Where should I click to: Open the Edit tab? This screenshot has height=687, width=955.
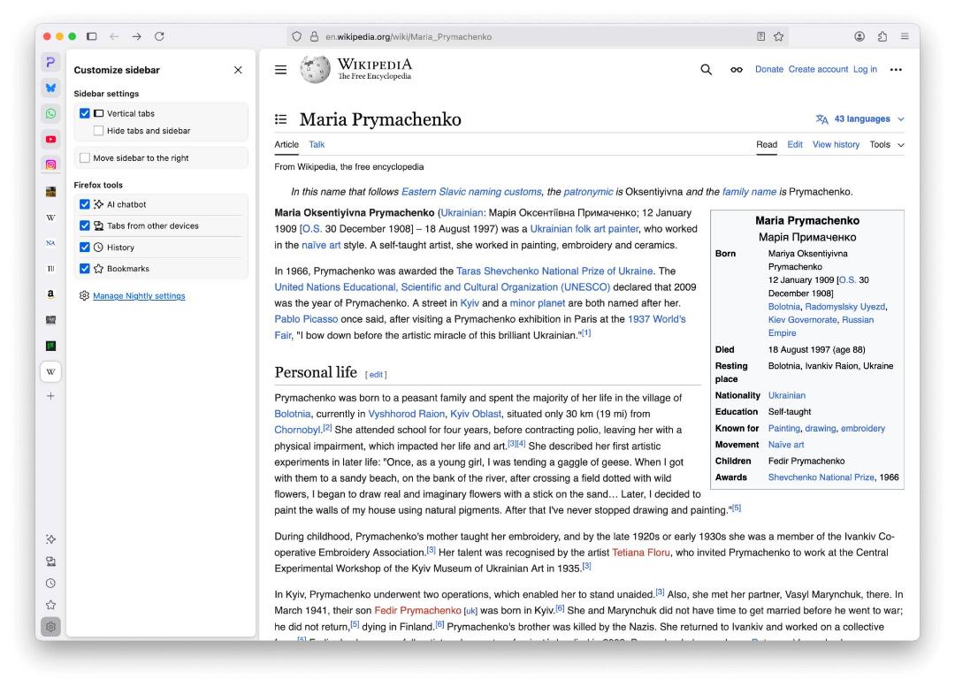tap(795, 144)
